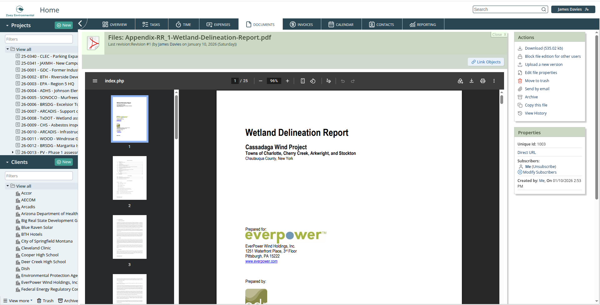Click the Projects Filters input field

click(x=39, y=39)
